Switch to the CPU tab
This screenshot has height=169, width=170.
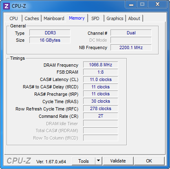13,18
